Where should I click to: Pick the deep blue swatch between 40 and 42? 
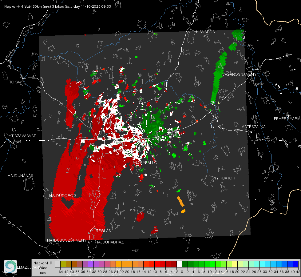296,264
